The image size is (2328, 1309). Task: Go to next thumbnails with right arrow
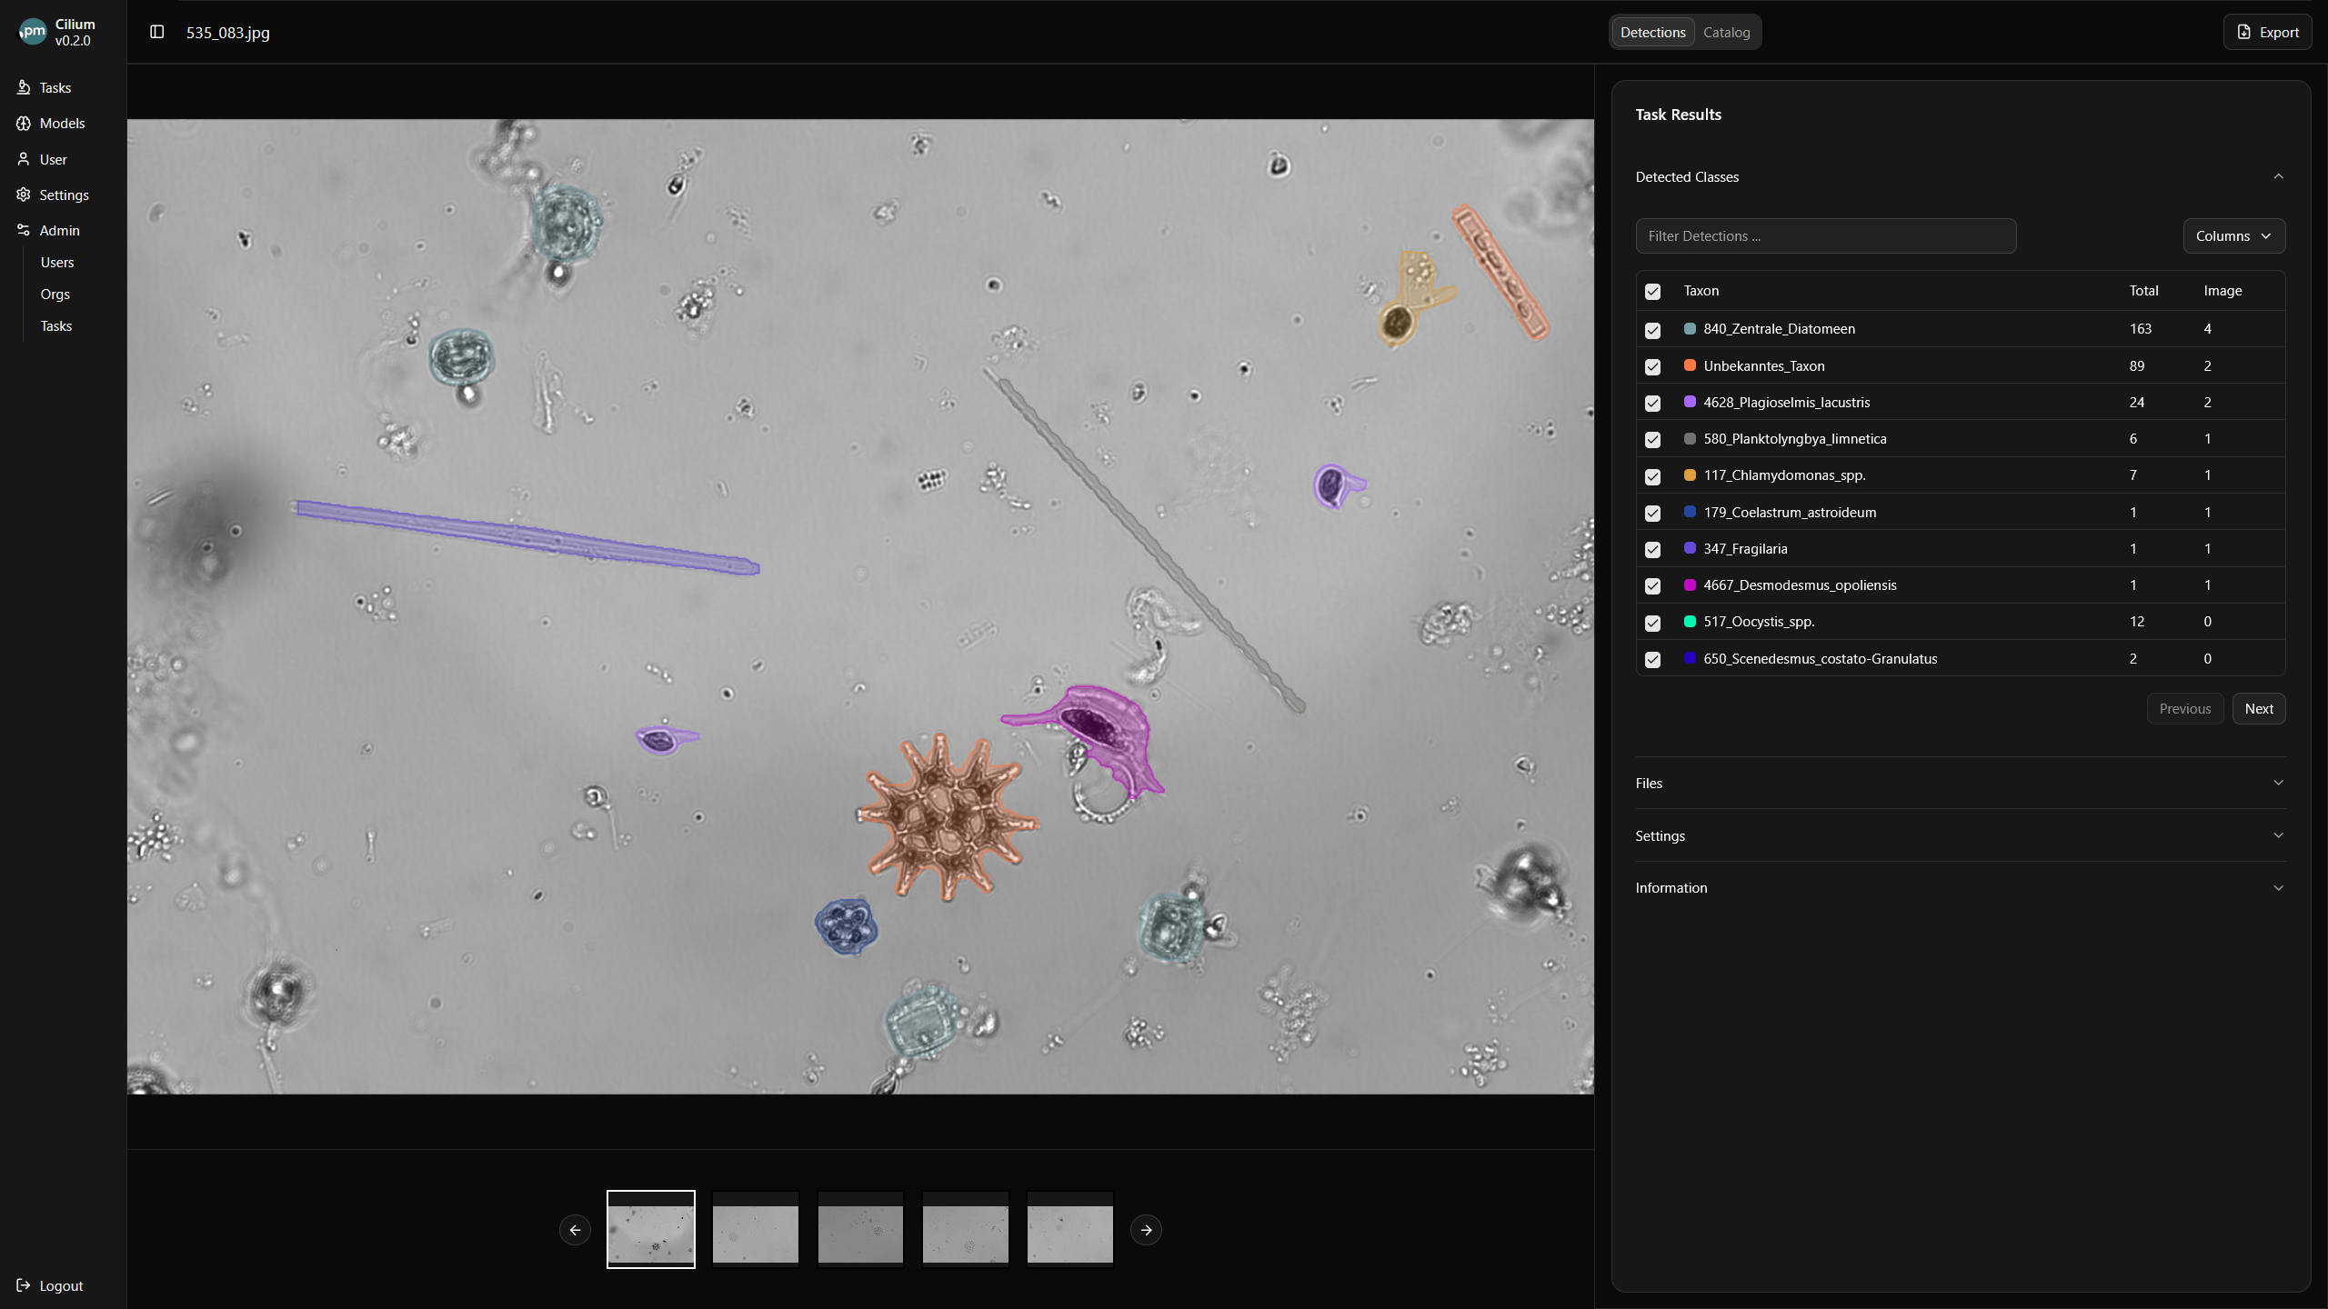[x=1146, y=1230]
